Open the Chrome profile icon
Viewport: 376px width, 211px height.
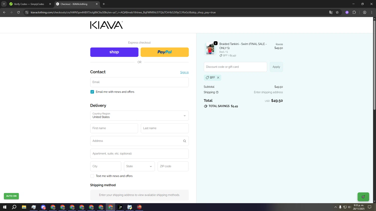[x=365, y=12]
